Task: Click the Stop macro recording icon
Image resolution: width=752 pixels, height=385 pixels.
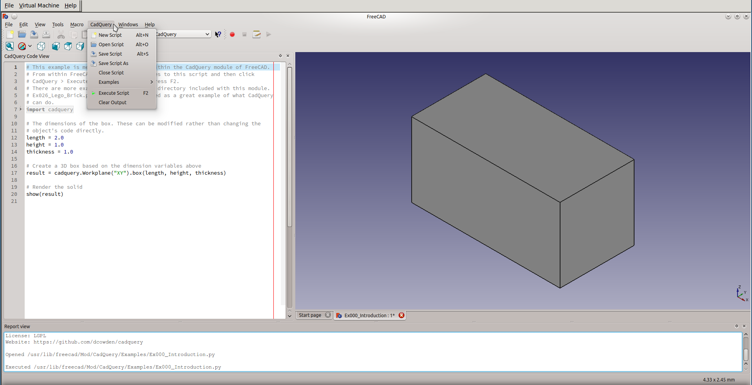Action: (244, 34)
